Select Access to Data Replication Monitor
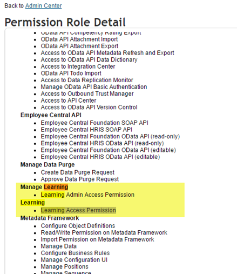 [87, 80]
